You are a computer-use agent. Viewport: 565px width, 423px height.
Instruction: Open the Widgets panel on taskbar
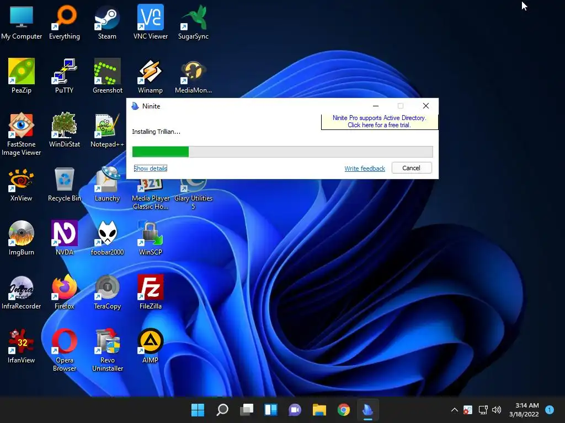pyautogui.click(x=271, y=410)
